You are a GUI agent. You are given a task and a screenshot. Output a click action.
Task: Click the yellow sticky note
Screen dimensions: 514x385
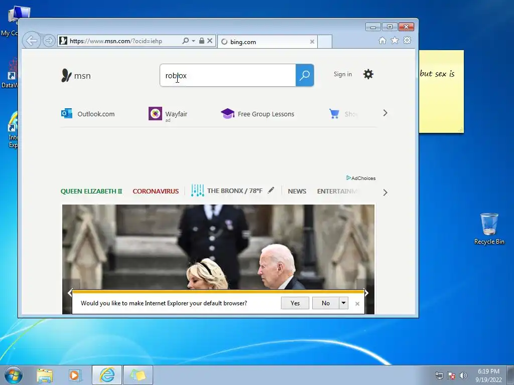coord(441,92)
